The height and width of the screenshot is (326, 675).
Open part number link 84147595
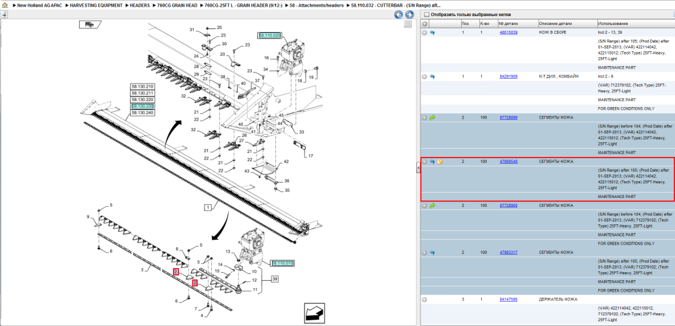pos(508,299)
